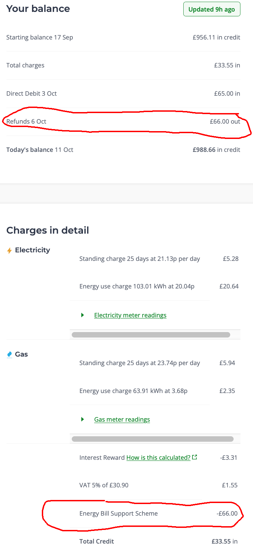Image resolution: width=253 pixels, height=549 pixels.
Task: Click the Gas droplet icon
Action: click(x=10, y=355)
